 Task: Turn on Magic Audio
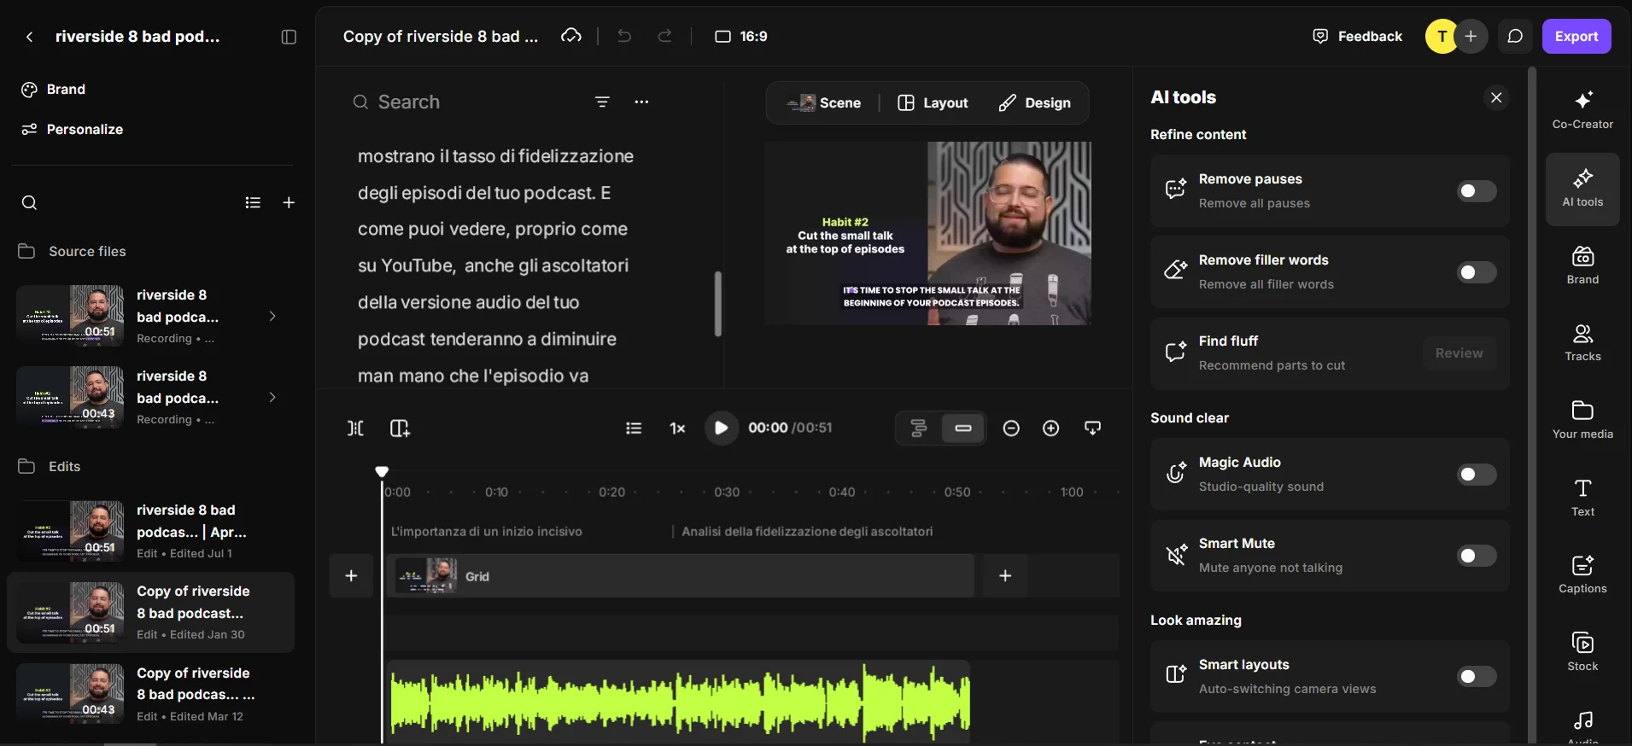(1476, 475)
